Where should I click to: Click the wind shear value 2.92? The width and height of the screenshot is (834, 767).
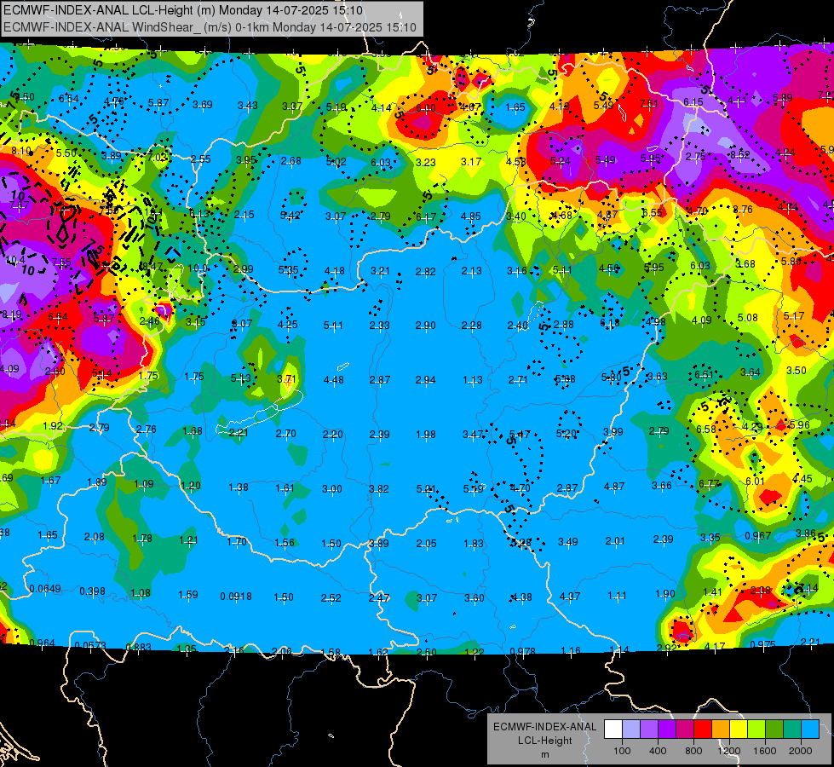pyautogui.click(x=666, y=648)
